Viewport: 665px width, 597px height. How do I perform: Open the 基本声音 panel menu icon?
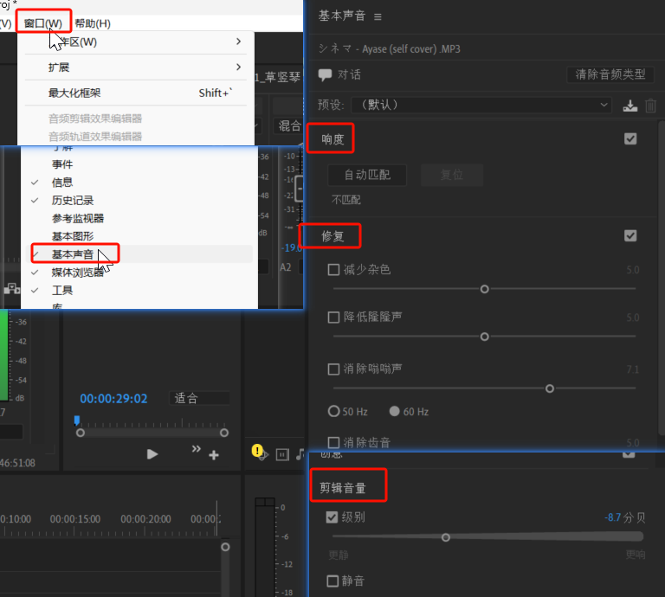click(x=378, y=16)
